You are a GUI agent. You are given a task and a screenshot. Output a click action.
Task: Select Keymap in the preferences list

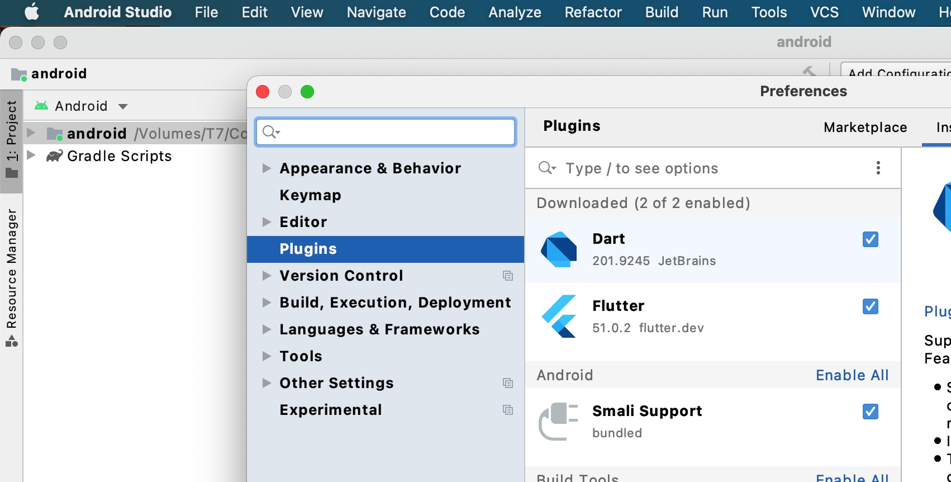[x=310, y=195]
